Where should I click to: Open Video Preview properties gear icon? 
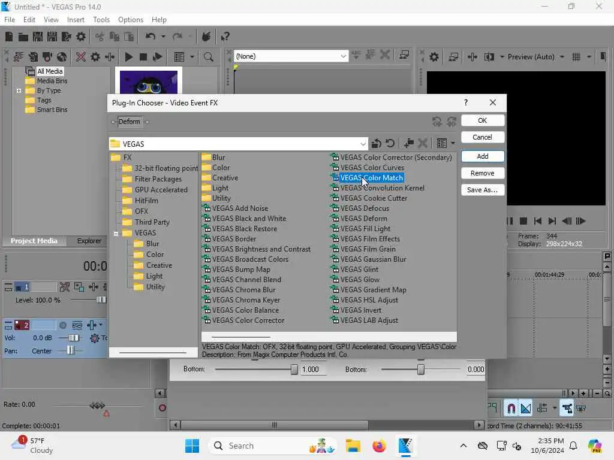pyautogui.click(x=434, y=57)
